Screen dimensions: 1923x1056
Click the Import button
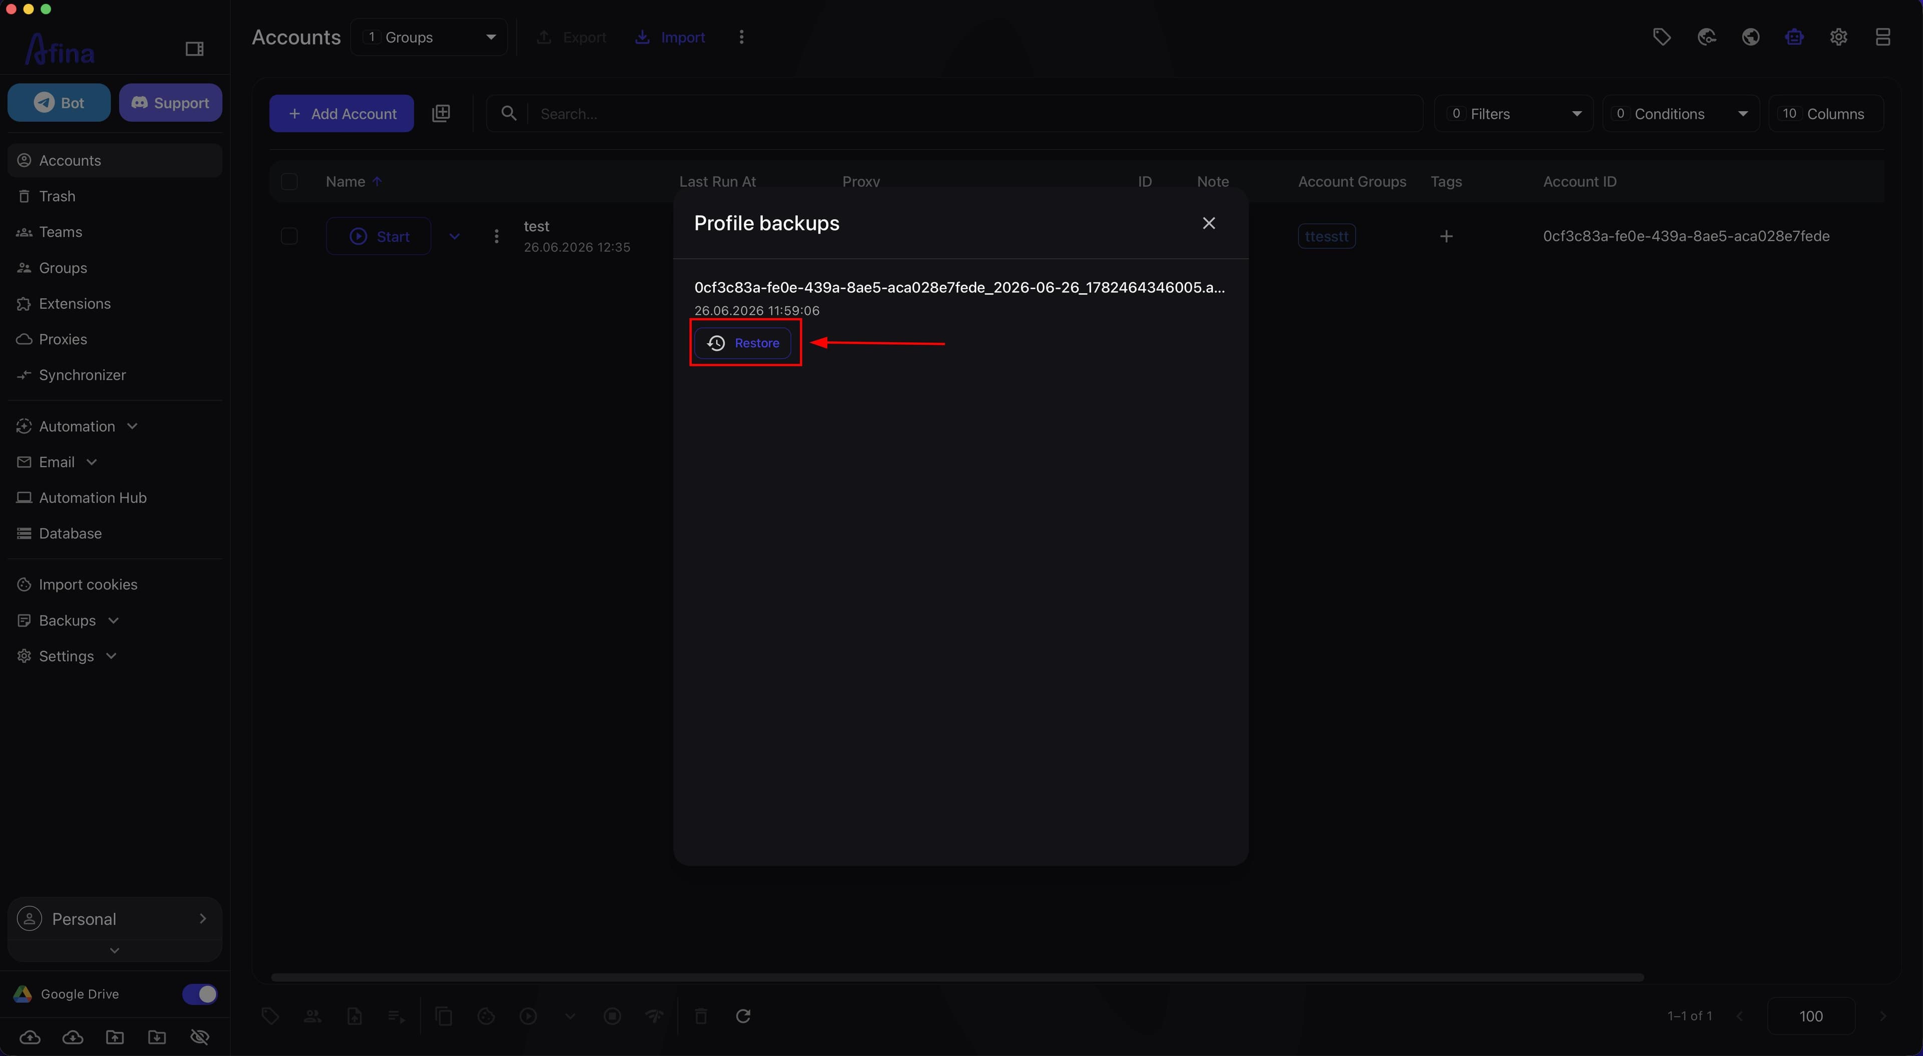click(x=670, y=38)
